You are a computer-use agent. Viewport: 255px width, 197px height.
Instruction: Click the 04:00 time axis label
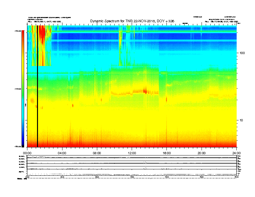point(62,153)
